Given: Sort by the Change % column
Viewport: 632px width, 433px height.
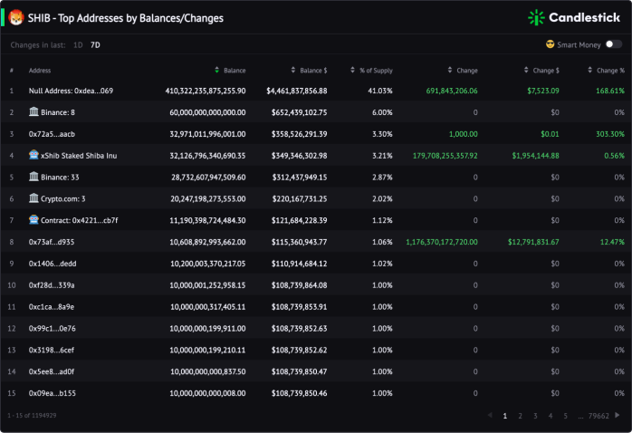Looking at the screenshot, I should tap(606, 70).
